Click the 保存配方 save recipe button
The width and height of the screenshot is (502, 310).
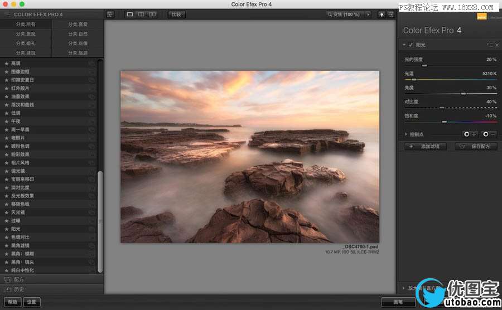click(476, 147)
